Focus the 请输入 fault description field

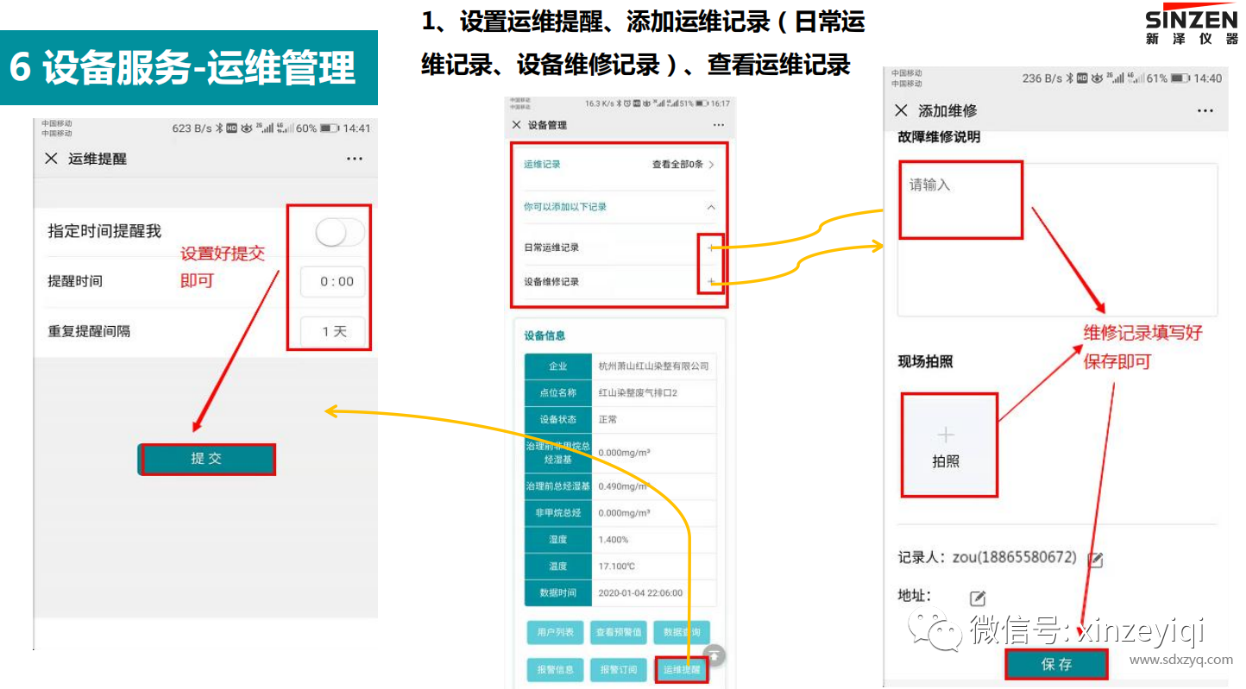click(x=1057, y=240)
